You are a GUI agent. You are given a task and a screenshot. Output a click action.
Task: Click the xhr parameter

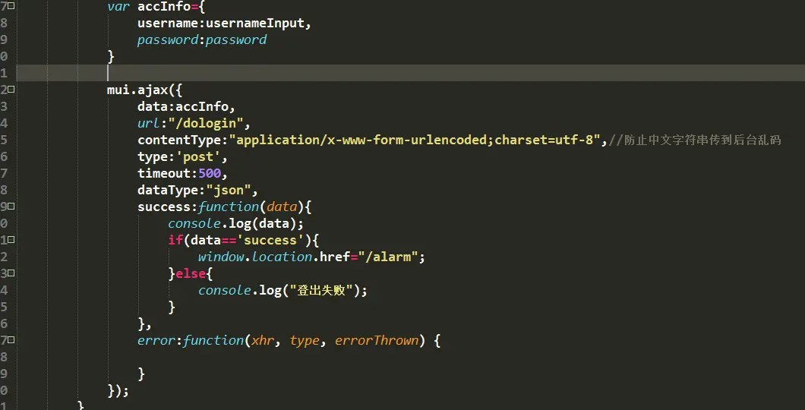(262, 341)
